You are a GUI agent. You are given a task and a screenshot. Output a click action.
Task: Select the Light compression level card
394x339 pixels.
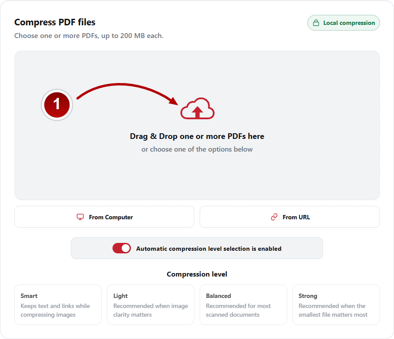151,304
